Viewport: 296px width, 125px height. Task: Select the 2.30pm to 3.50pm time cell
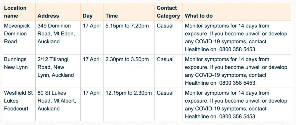[x=127, y=59]
